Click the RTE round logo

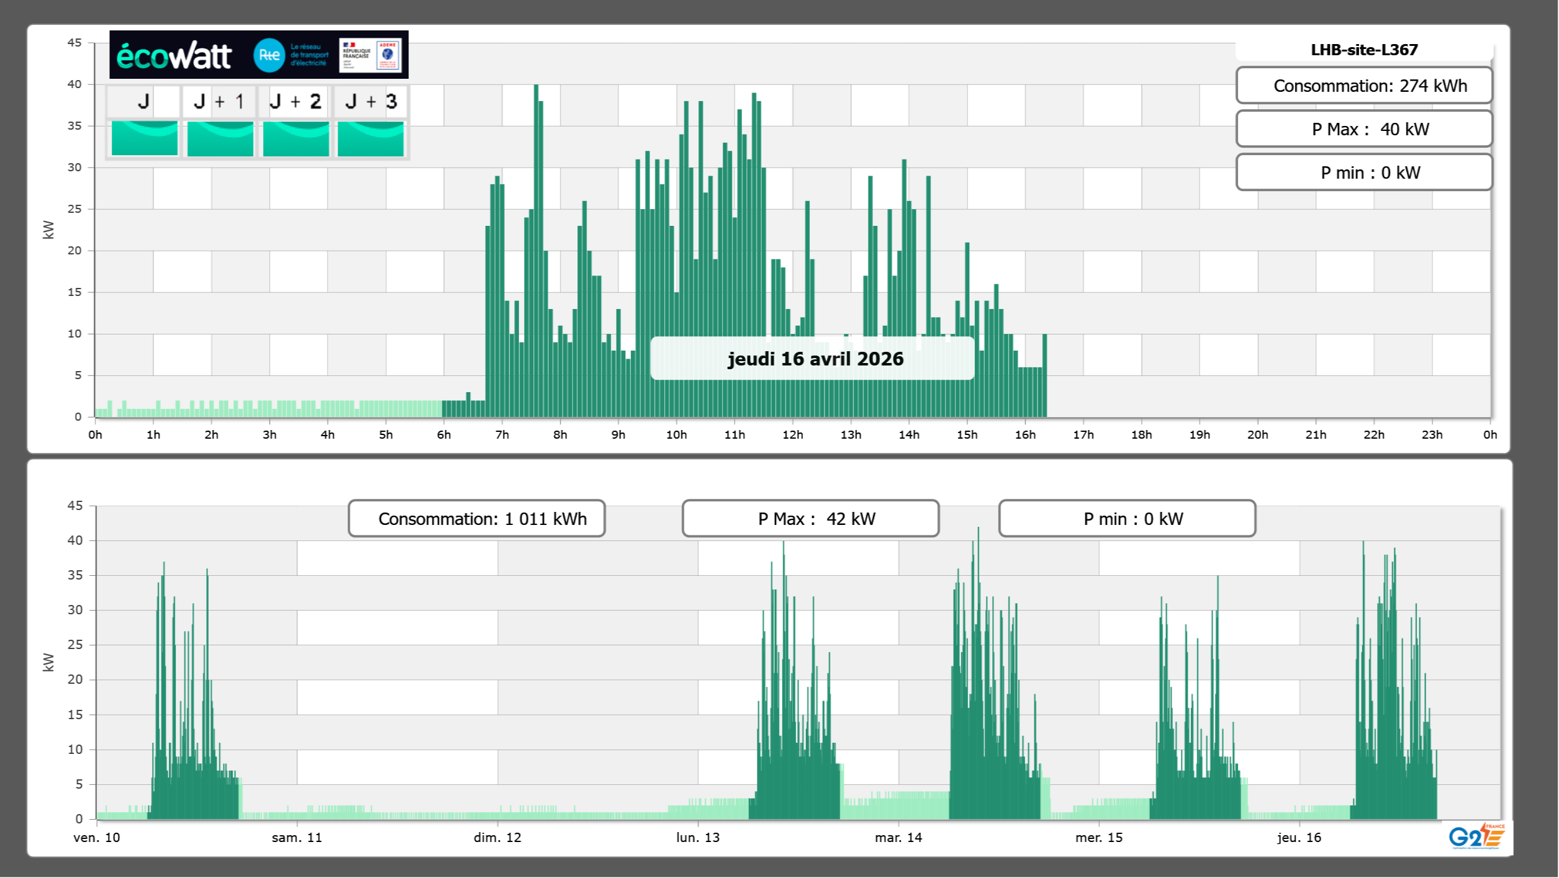pos(269,55)
